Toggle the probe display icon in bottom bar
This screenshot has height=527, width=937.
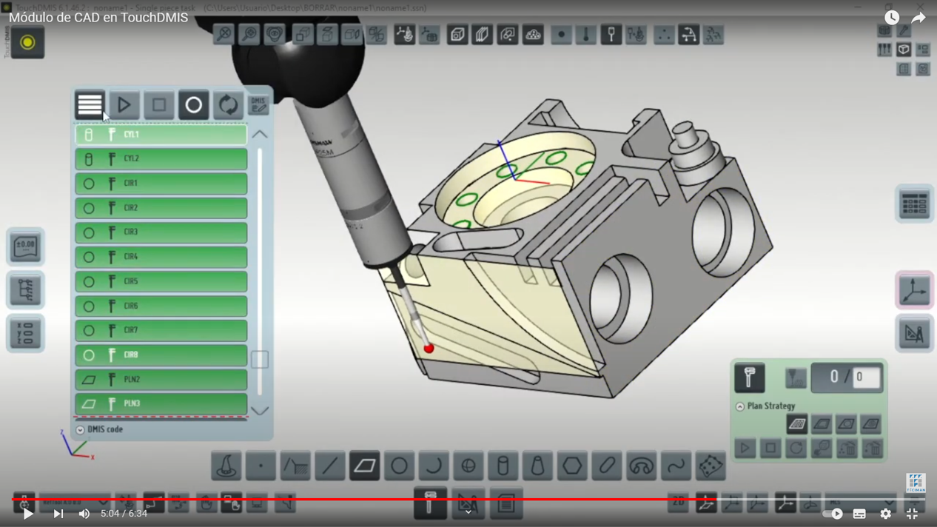[x=430, y=502]
